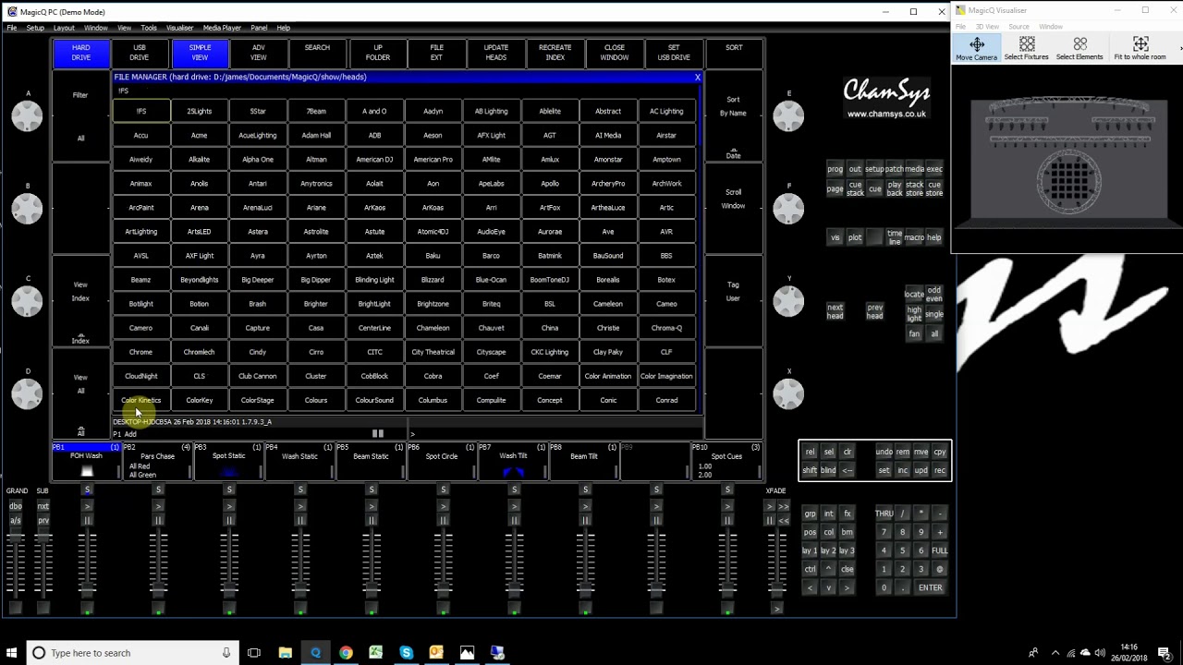This screenshot has height=665, width=1183.
Task: Click the SORT soft button
Action: 734,53
